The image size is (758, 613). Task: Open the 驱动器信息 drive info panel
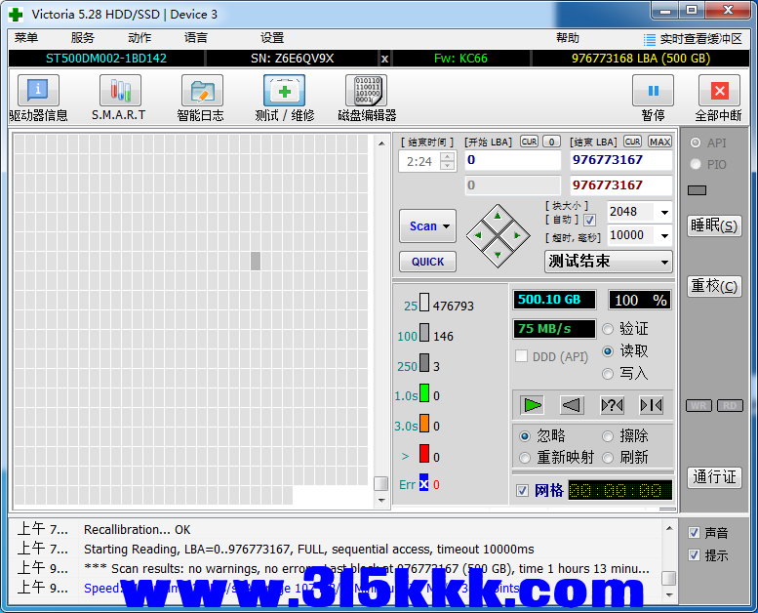coord(38,92)
